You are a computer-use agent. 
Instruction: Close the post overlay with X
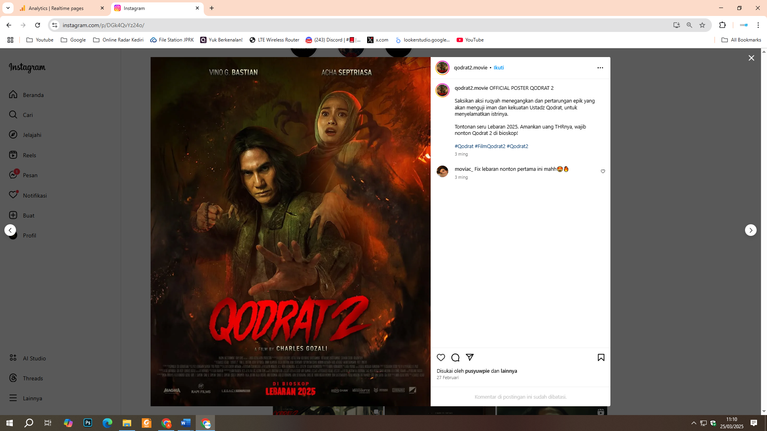[x=751, y=58]
